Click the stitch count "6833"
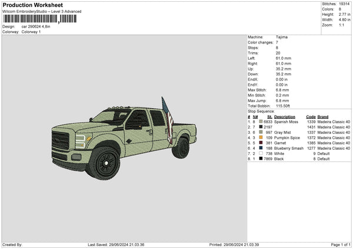 pyautogui.click(x=268, y=122)
